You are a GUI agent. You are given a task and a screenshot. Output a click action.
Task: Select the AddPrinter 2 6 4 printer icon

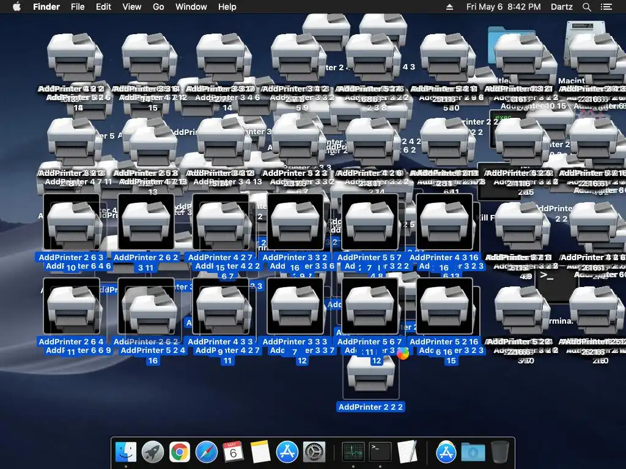(x=72, y=307)
